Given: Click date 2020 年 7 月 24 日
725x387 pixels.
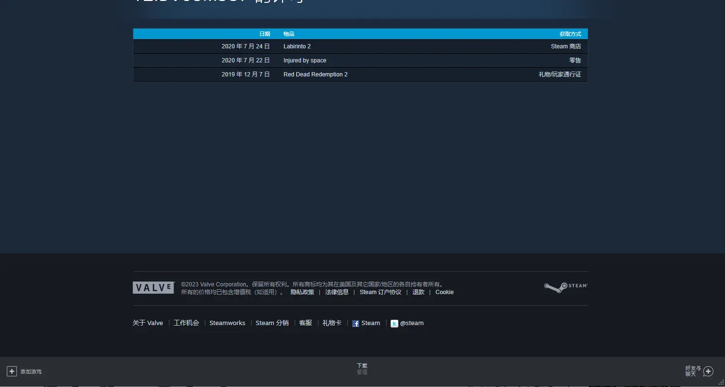Looking at the screenshot, I should (246, 46).
